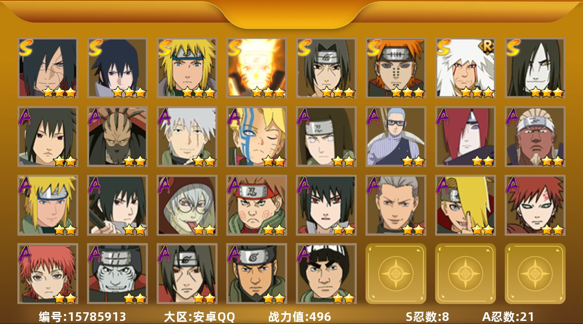Click the first empty golden compass slot
Screen dimensions: 583x324
pos(396,274)
